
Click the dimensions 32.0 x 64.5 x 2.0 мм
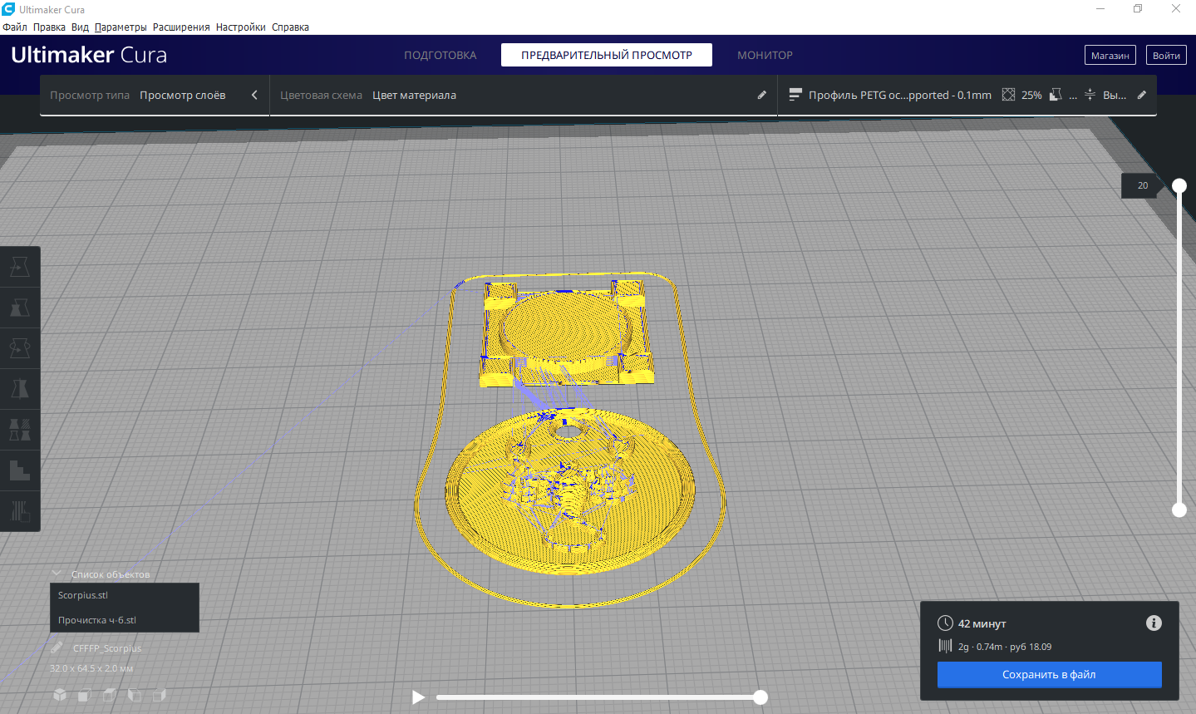tap(91, 668)
